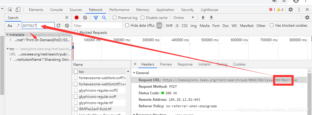
Task: Open the Online throttling dropdown
Action: point(183,18)
